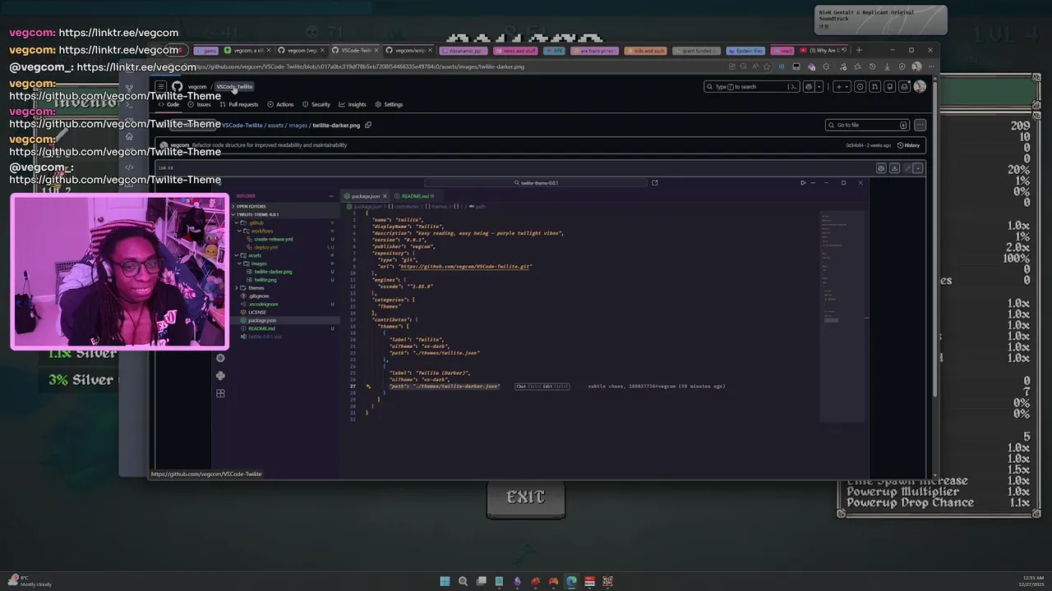Open twilite.png in explorer
Viewport: 1052px width, 591px height.
click(265, 280)
